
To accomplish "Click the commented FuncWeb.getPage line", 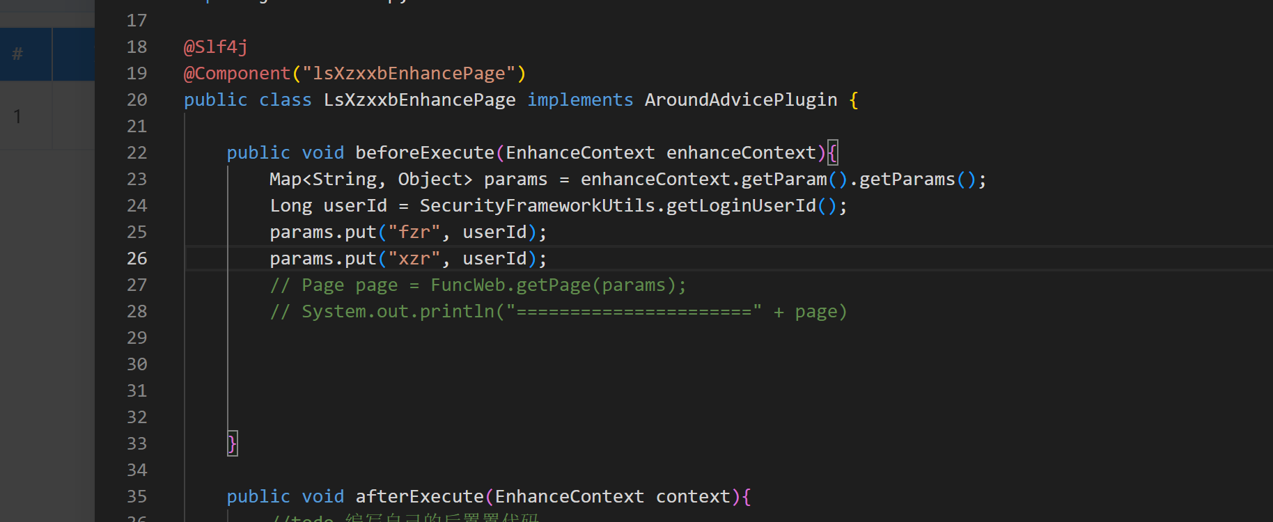I will (x=478, y=285).
